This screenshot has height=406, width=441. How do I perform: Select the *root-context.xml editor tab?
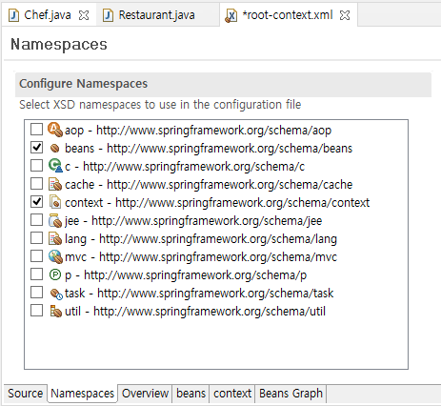288,15
